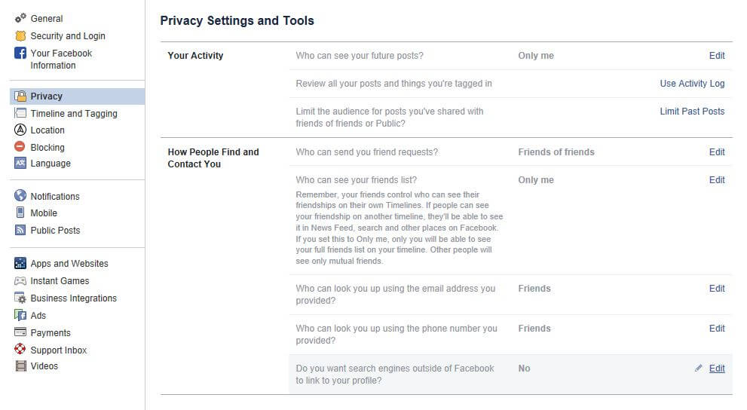Open the Blocking red circle icon
The height and width of the screenshot is (410, 747).
(x=20, y=147)
